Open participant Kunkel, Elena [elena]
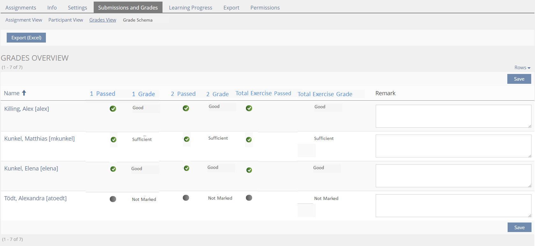 [x=31, y=169]
